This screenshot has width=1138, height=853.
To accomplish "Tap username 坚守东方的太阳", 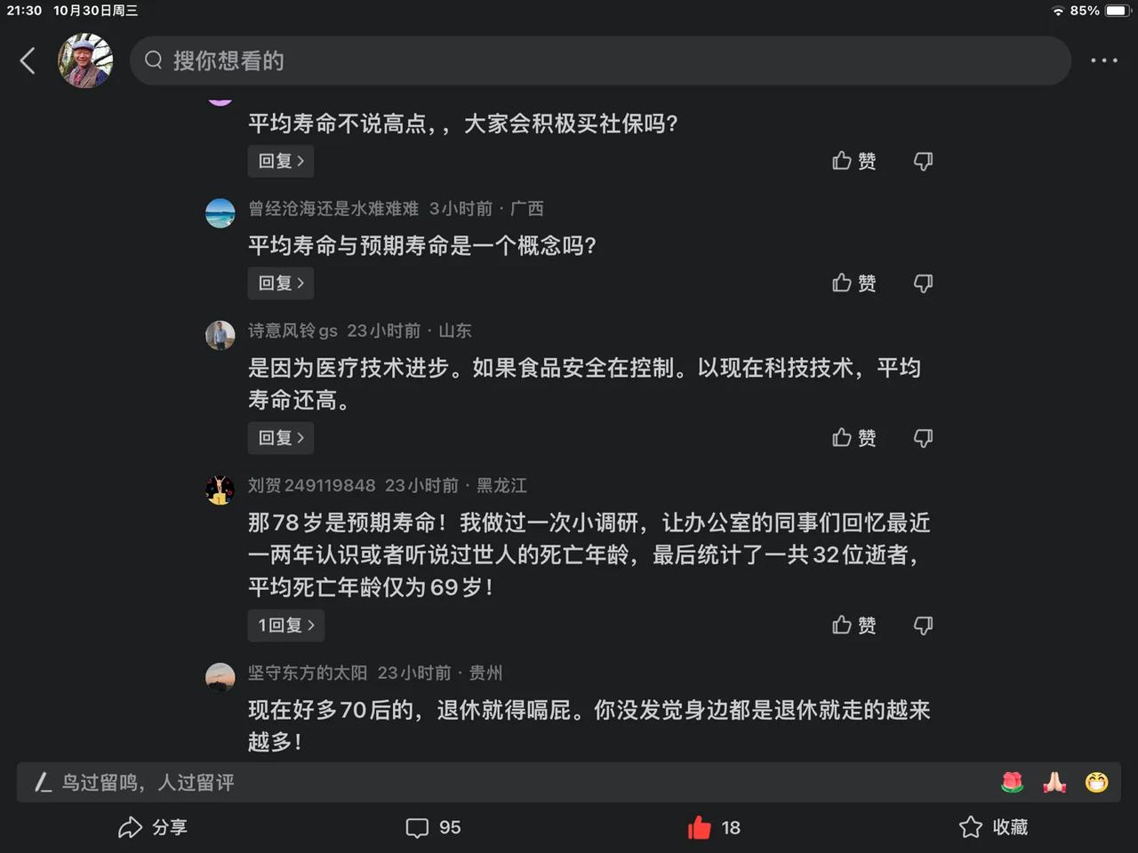I will pyautogui.click(x=308, y=673).
